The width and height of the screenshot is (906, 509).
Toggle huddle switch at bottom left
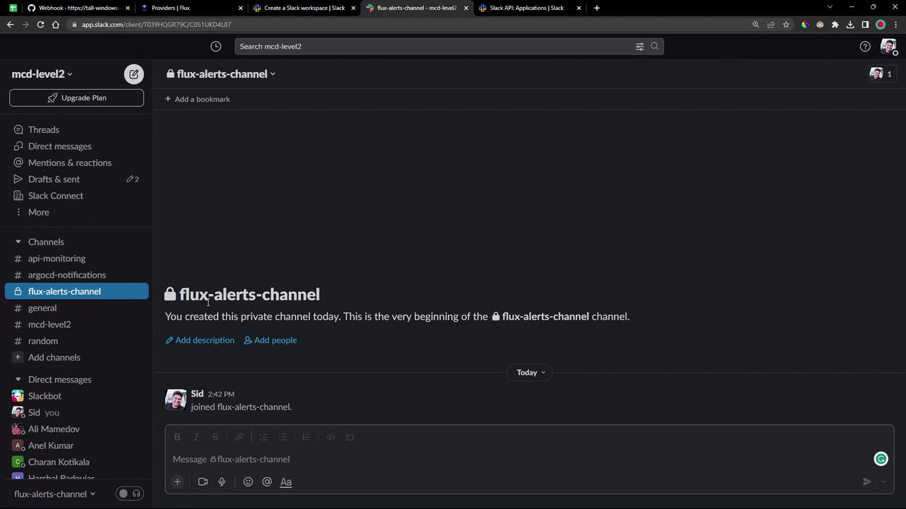tap(130, 494)
